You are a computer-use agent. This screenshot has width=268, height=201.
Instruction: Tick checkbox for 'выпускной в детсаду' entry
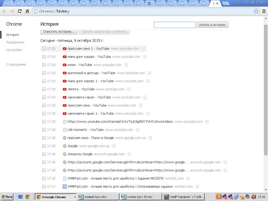[44, 73]
